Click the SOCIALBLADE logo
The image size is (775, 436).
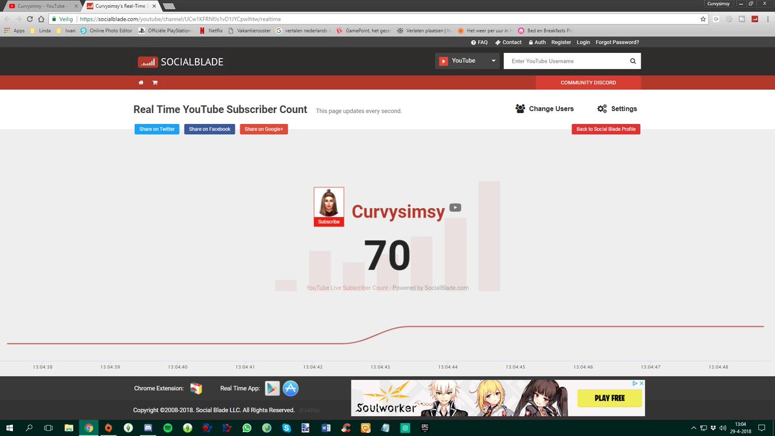pyautogui.click(x=180, y=62)
